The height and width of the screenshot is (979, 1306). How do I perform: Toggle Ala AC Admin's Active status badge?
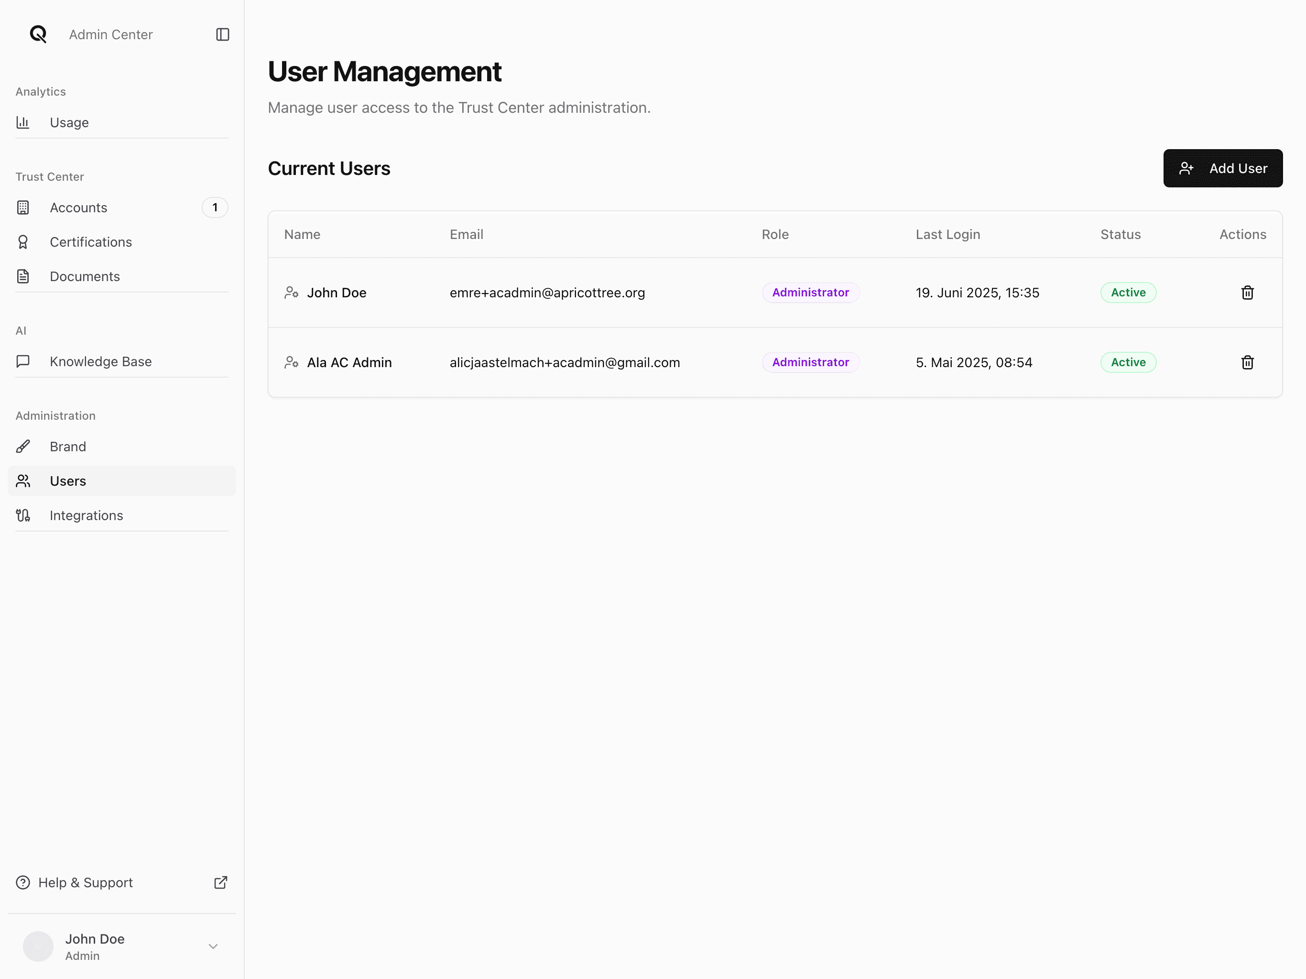1128,362
